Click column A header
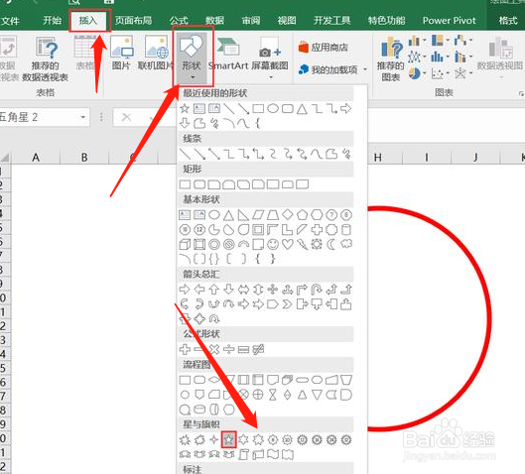Viewport: 525px width, 474px height. point(36,158)
